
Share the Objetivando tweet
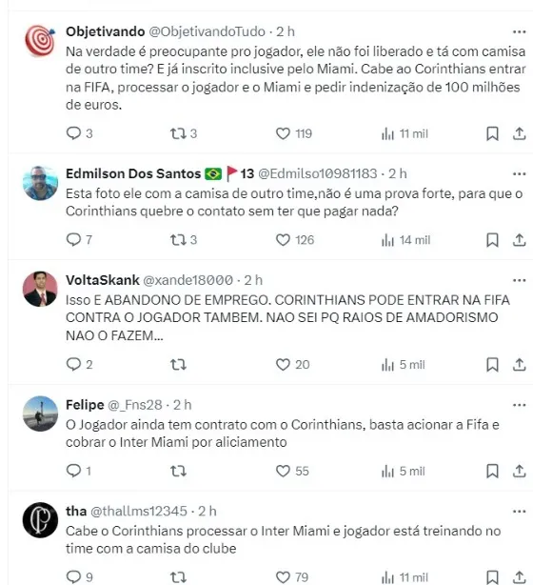click(519, 133)
